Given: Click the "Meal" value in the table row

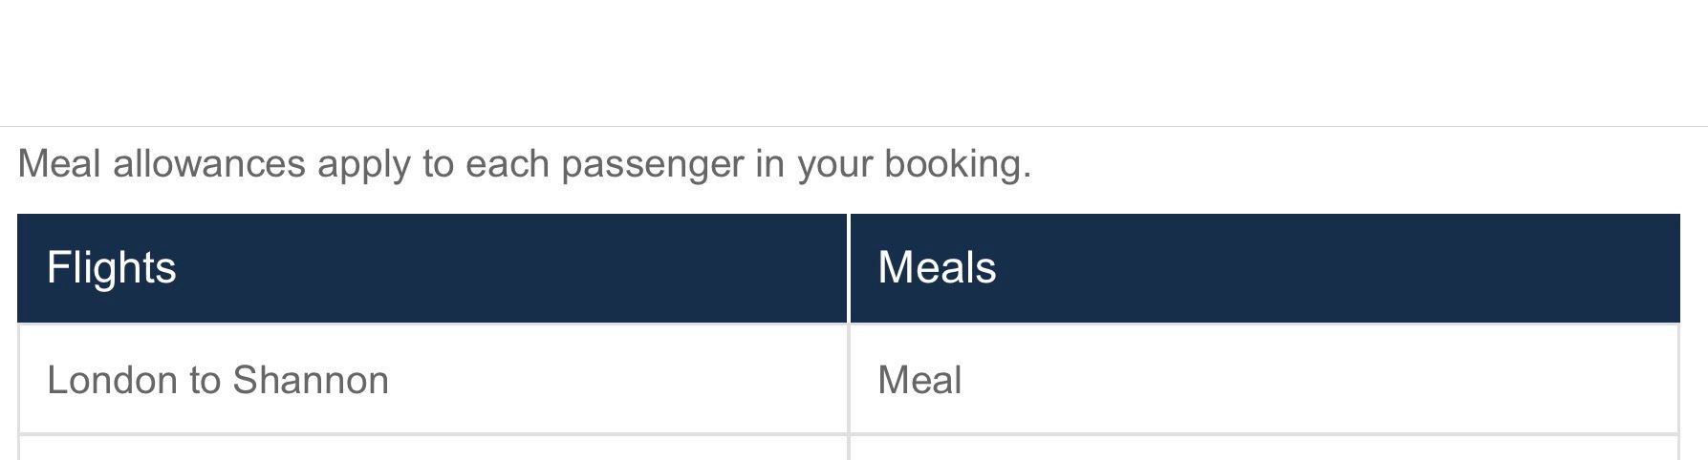Looking at the screenshot, I should pyautogui.click(x=919, y=381).
